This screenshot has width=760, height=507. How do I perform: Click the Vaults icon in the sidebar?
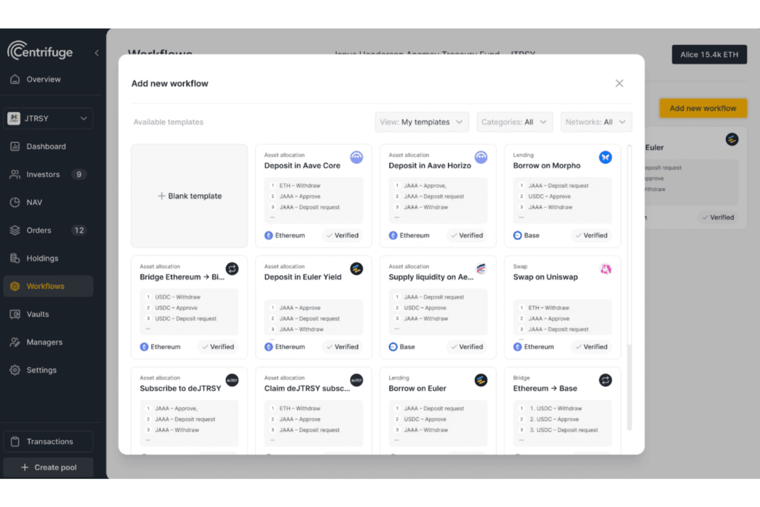15,314
